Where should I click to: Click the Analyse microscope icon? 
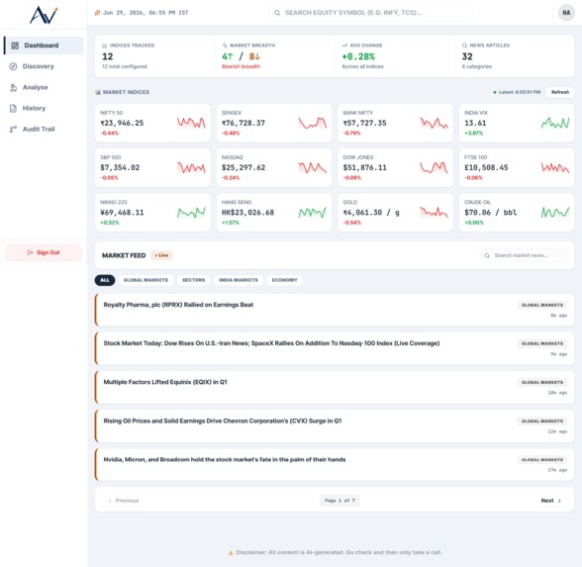coord(14,87)
